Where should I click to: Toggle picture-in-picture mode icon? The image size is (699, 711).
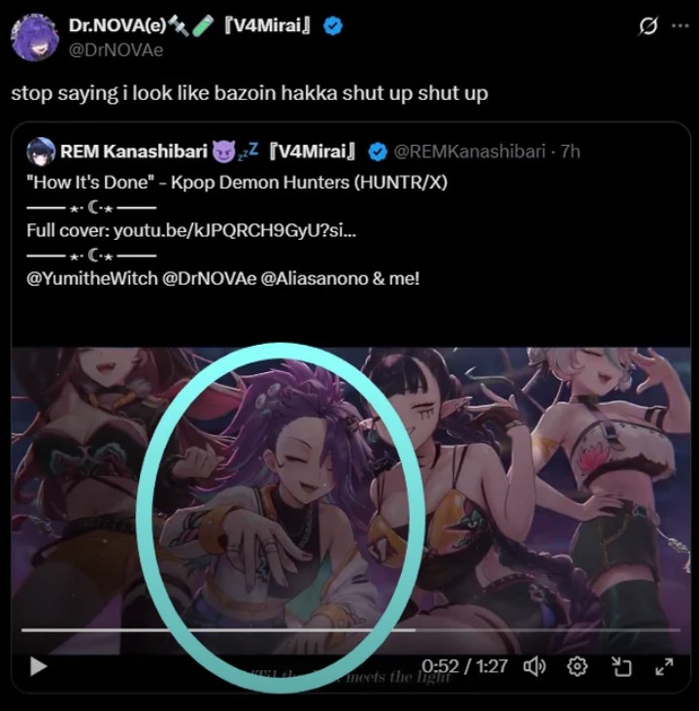621,666
